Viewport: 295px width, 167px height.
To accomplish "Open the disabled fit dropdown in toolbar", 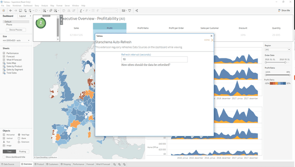I will point(110,11).
